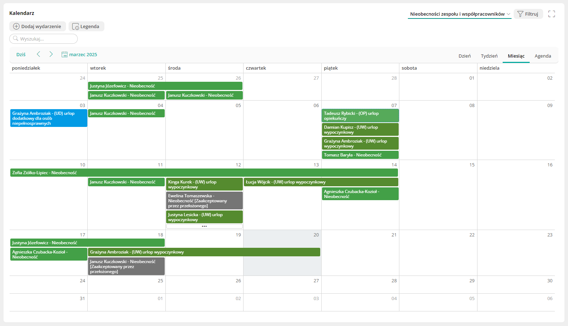
Task: Click the Dodaj wydarzenie button
Action: [x=38, y=26]
